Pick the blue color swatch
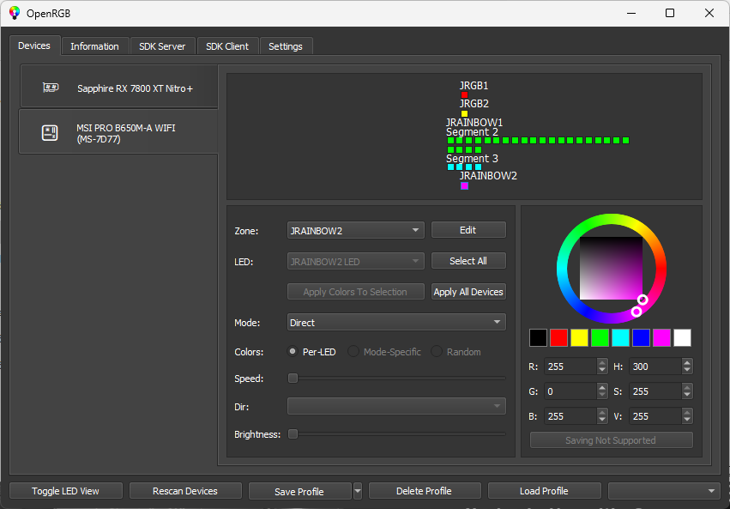The image size is (730, 509). point(641,337)
